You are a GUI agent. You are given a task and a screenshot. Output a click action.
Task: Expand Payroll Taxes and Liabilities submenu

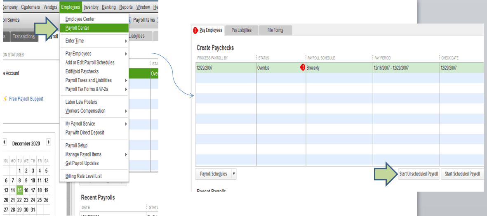point(94,80)
